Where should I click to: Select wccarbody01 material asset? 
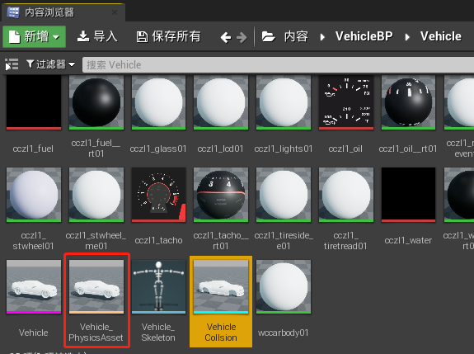284,301
